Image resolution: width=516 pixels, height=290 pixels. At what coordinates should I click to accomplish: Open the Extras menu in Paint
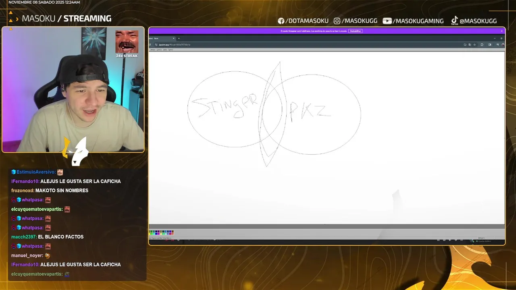click(x=171, y=50)
